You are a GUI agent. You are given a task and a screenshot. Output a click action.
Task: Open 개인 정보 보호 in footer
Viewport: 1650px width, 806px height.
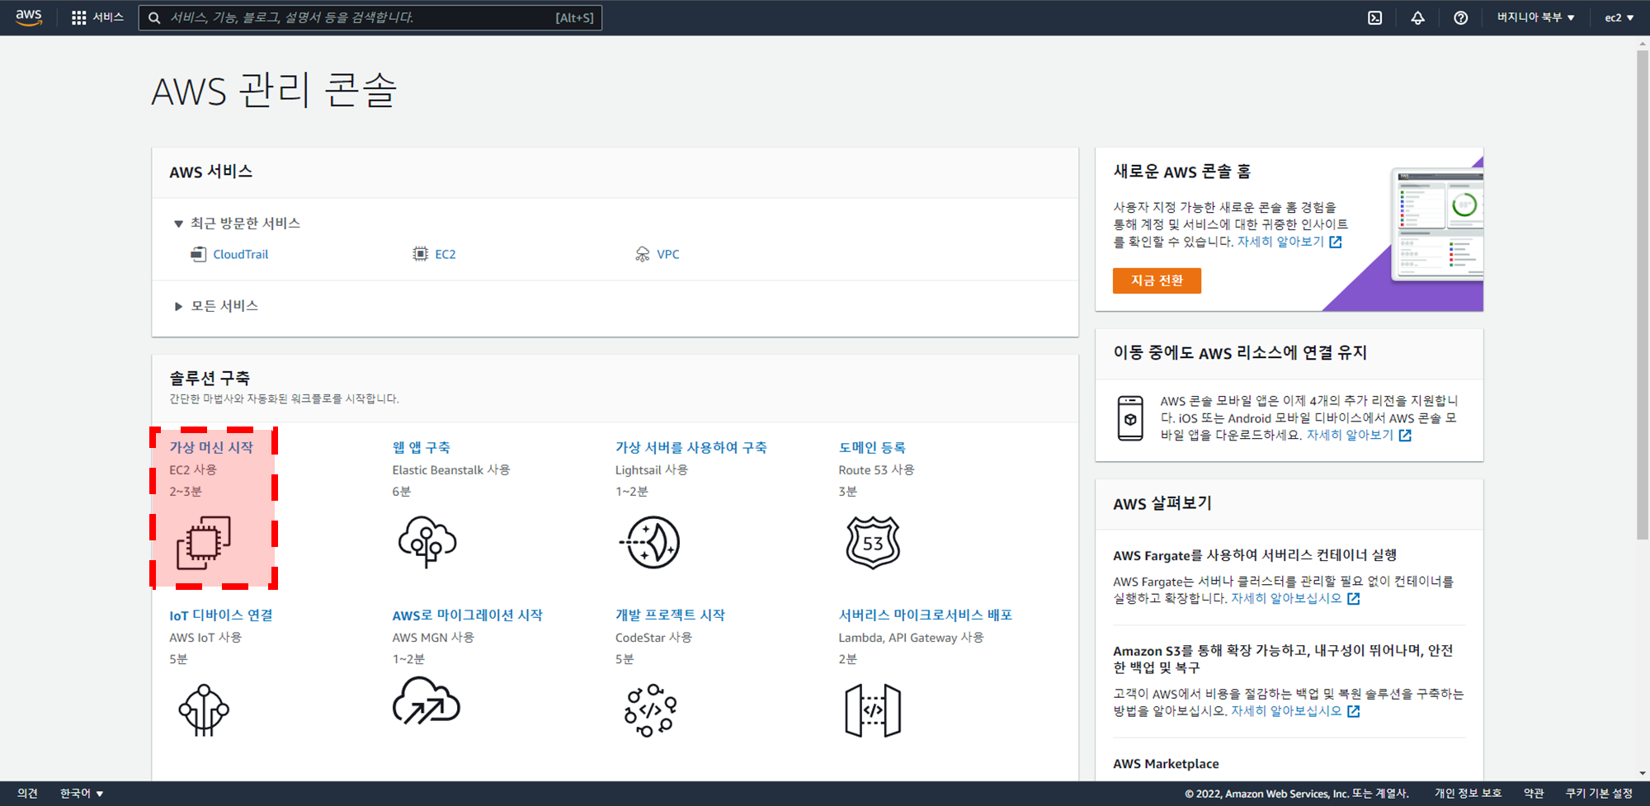click(1468, 794)
